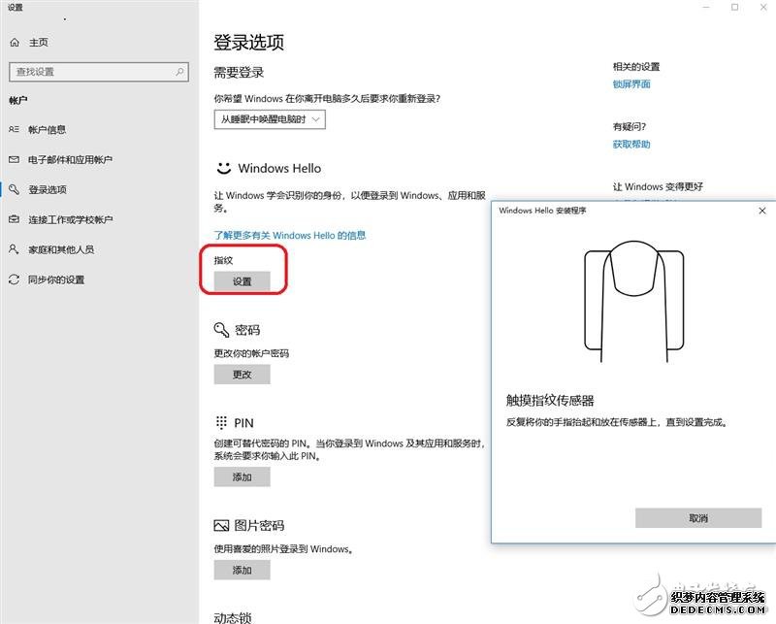Click the 添加 button under PIN

click(x=242, y=476)
